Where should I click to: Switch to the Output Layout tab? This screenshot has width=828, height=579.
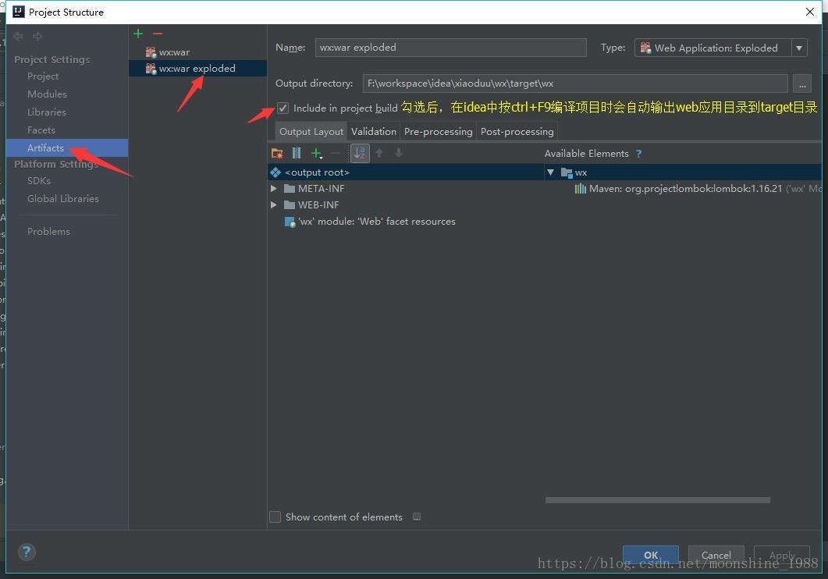click(x=311, y=131)
